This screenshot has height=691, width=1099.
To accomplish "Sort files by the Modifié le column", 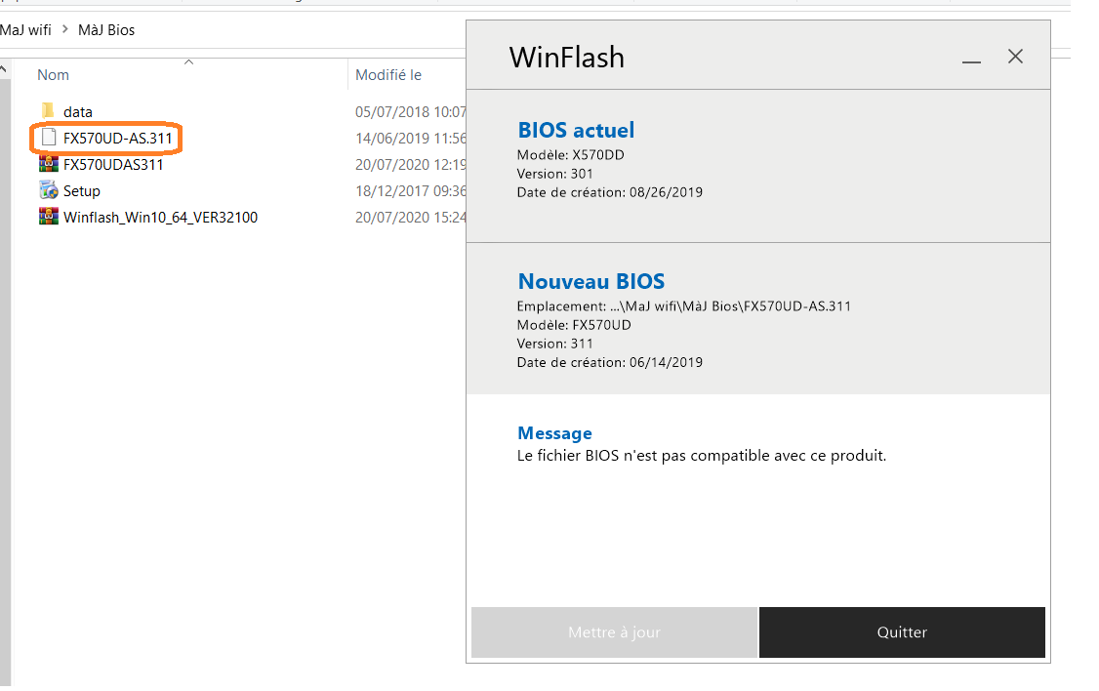I will [387, 75].
